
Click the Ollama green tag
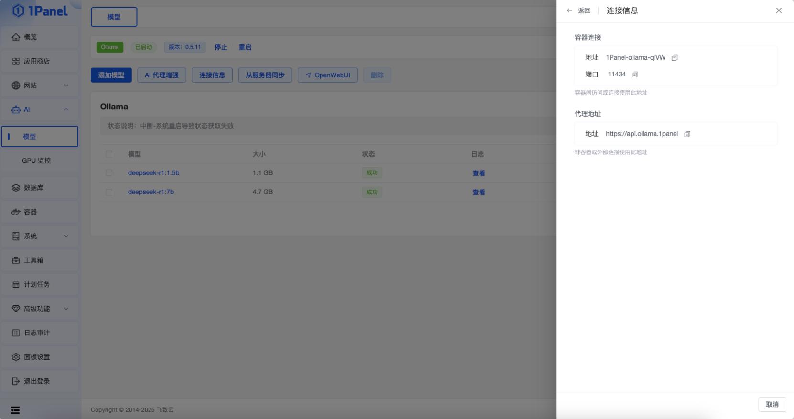[x=110, y=47]
